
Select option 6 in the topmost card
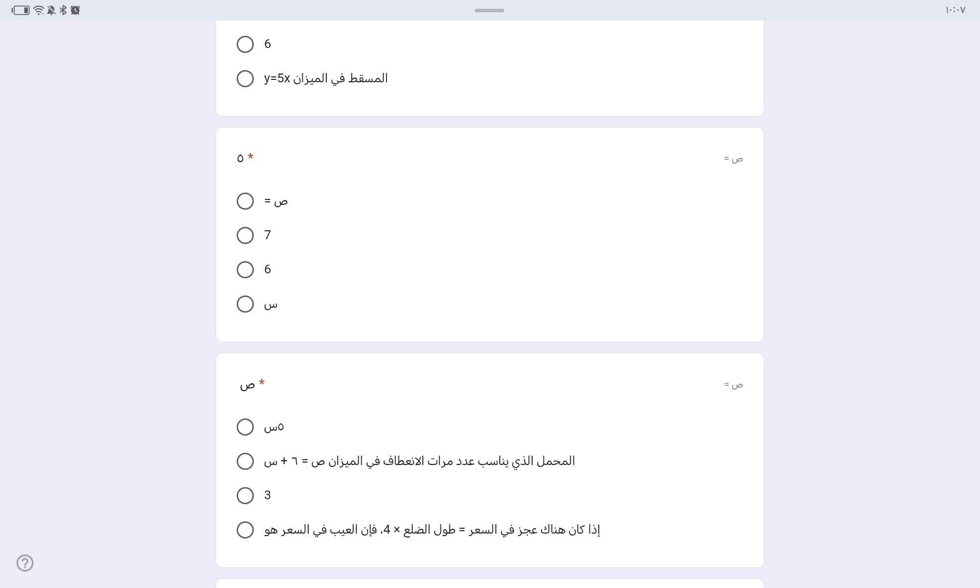point(245,44)
